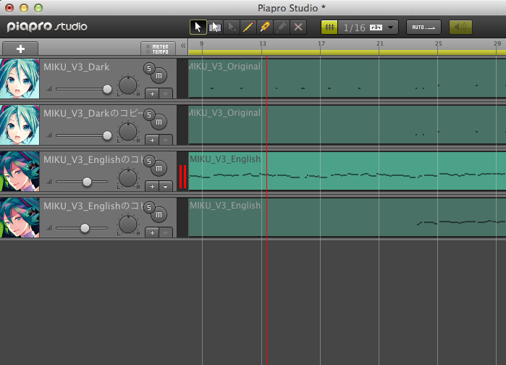
Task: Toggle the speaker monitor button
Action: click(460, 27)
